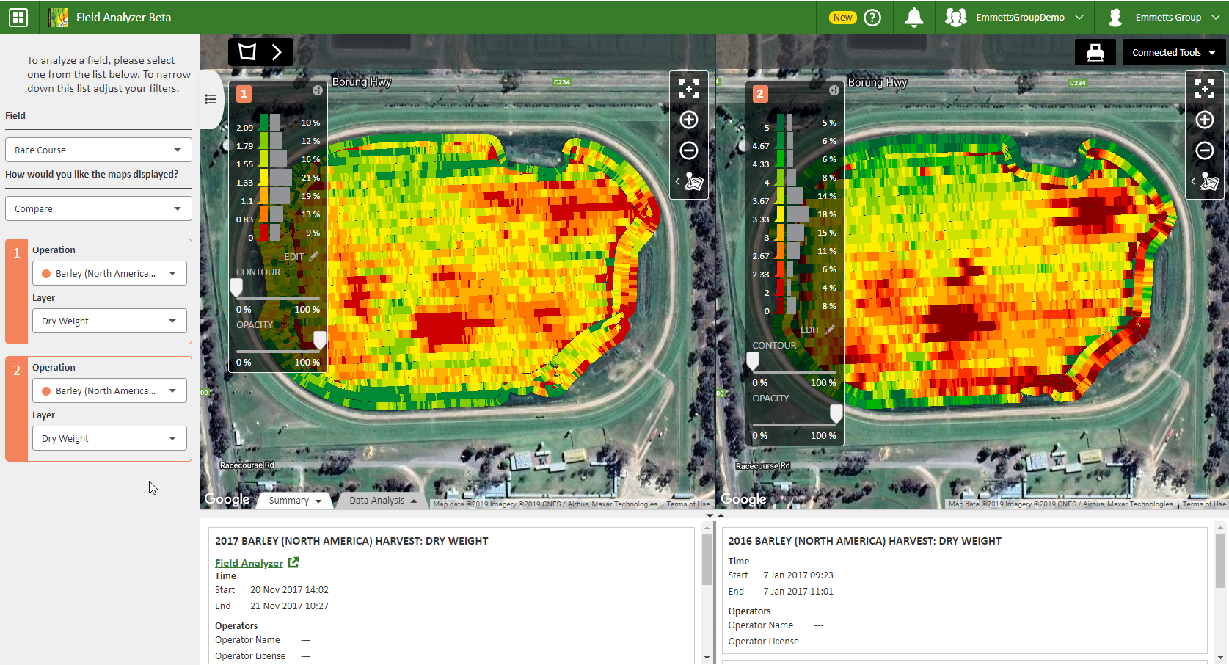Click the Opacity slider handle in legend 1

click(x=320, y=340)
